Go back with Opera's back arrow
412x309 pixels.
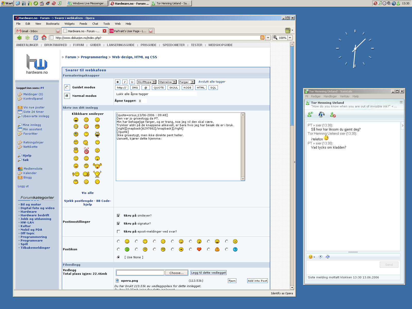19,38
